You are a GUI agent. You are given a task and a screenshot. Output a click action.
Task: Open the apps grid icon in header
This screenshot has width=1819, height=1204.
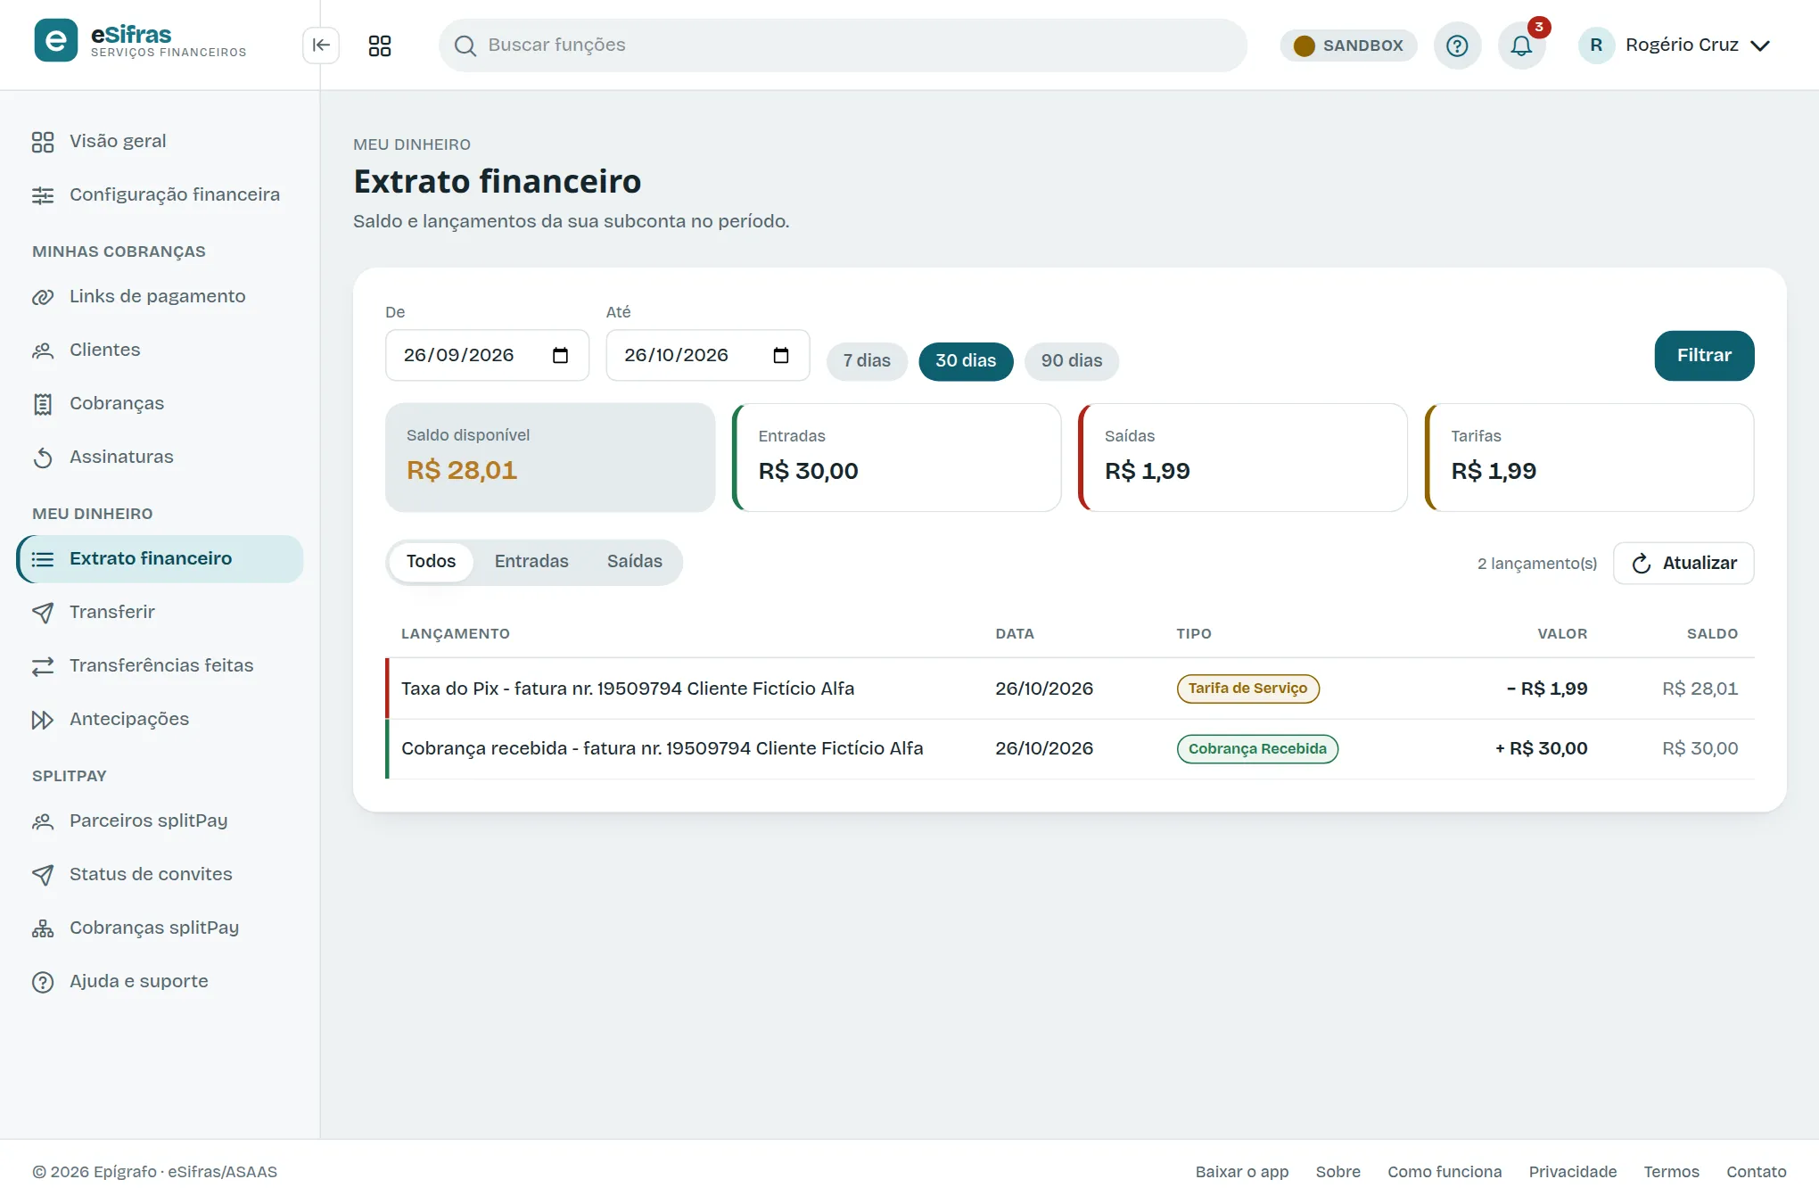[380, 45]
